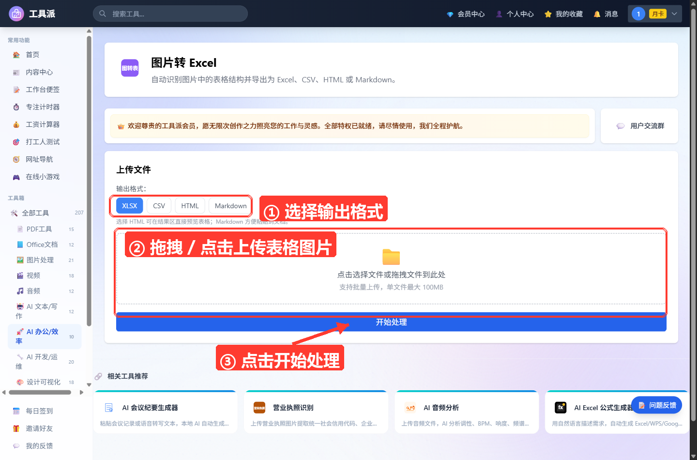The width and height of the screenshot is (697, 460).
Task: Click the 邀请好友 gift icon
Action: pos(16,429)
